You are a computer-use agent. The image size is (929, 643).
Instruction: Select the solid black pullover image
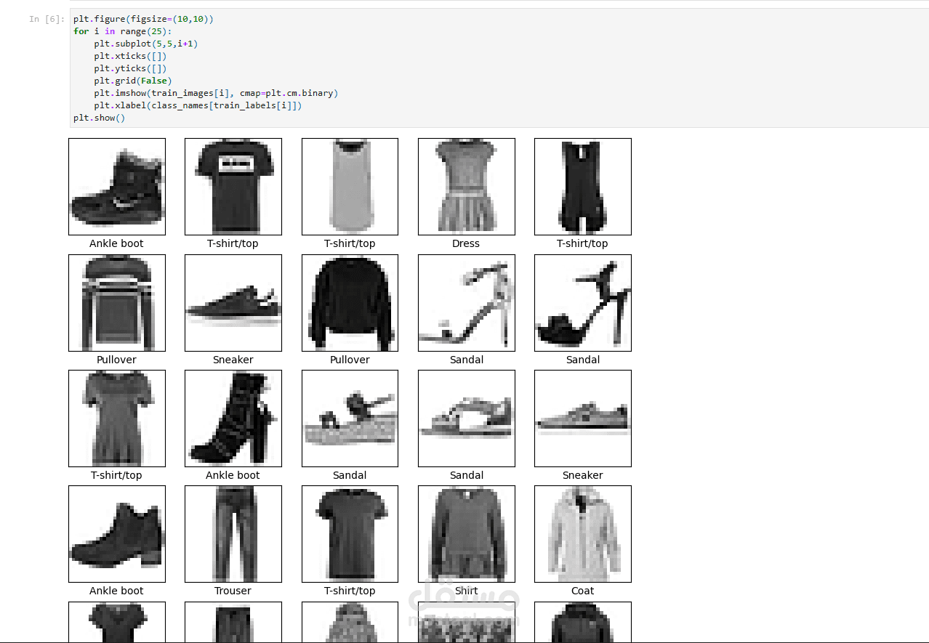[350, 303]
